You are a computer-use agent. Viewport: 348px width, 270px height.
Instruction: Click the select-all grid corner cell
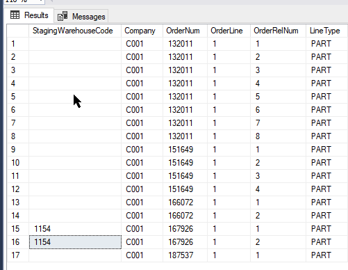click(18, 31)
